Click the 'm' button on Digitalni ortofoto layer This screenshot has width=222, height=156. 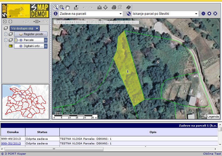pos(46,46)
